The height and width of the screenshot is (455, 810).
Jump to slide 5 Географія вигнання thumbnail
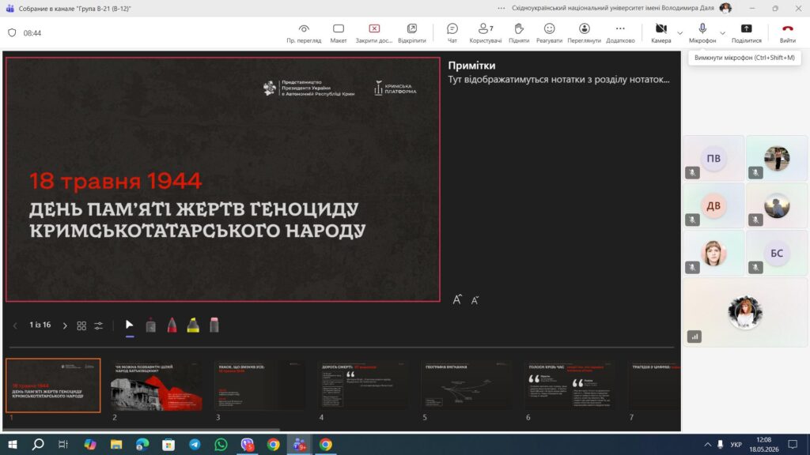coord(467,386)
